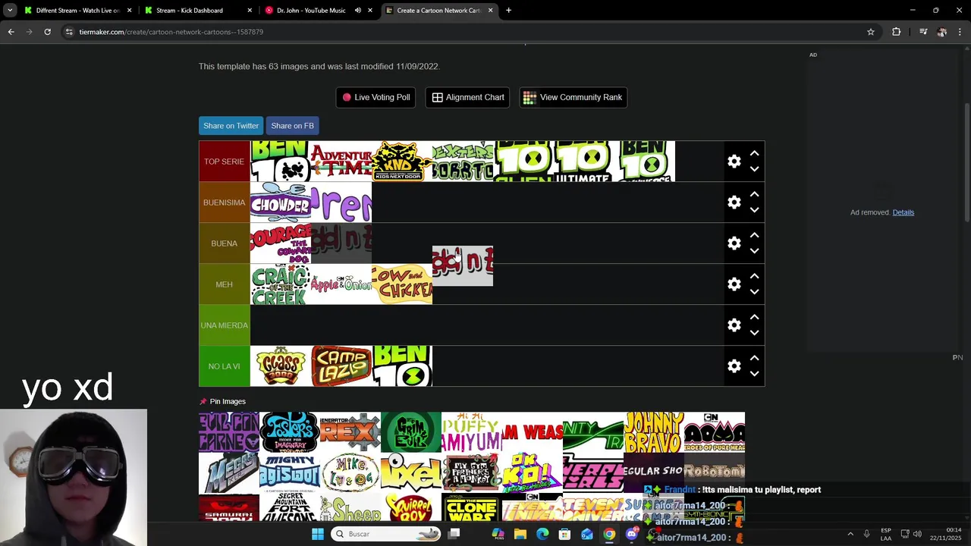
Task: Pick the Squirrel Boy image
Action: click(x=411, y=508)
